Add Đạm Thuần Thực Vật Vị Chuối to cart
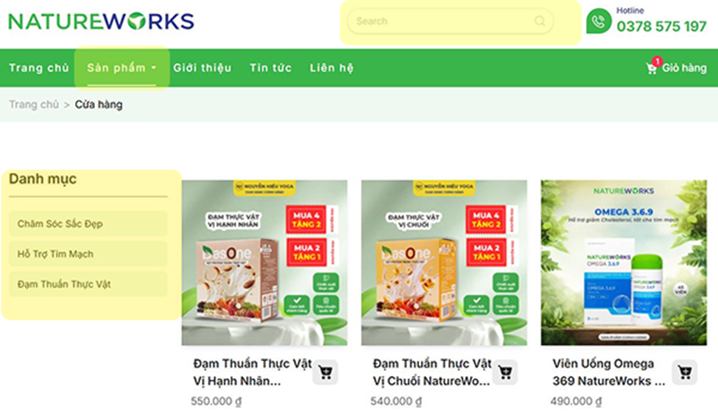The image size is (718, 417). (505, 372)
